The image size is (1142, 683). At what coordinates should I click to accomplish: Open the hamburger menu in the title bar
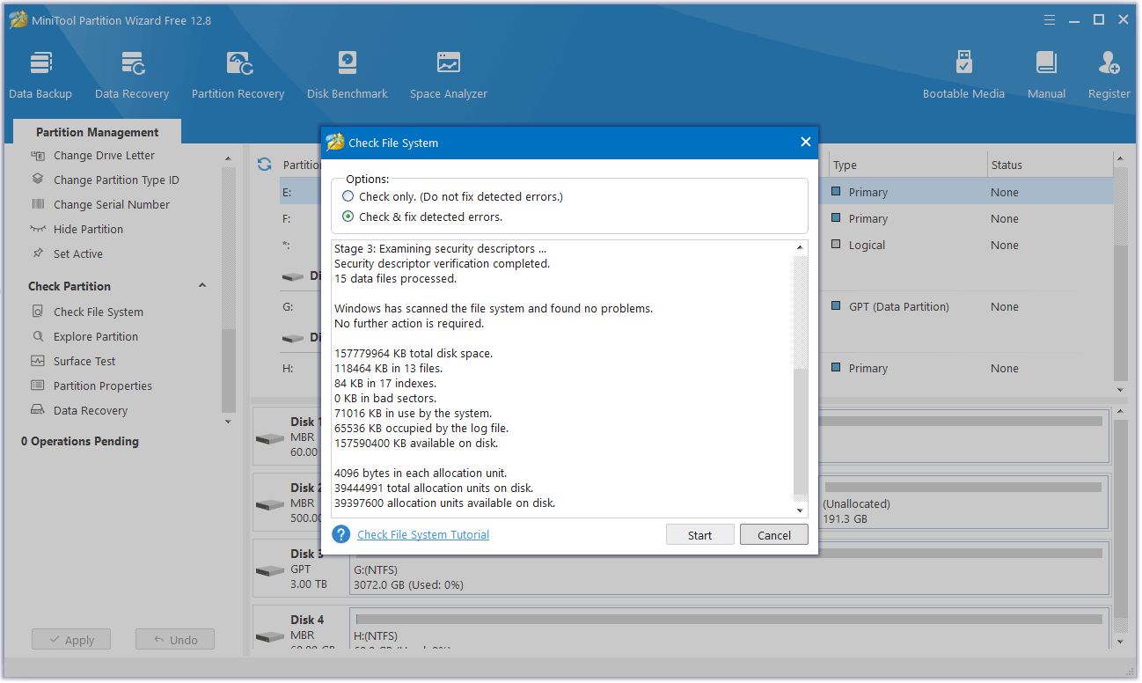click(1049, 19)
